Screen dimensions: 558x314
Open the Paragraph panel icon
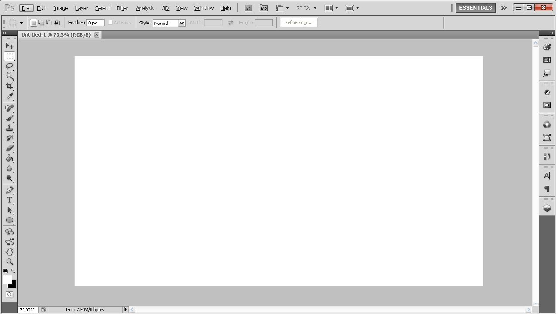pos(547,189)
